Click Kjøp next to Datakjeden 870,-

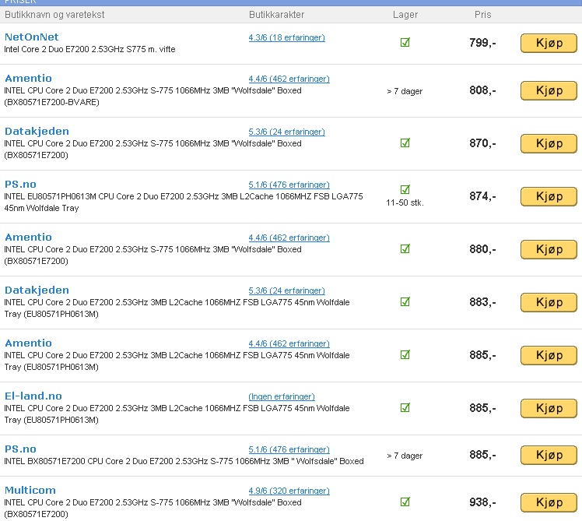[549, 143]
